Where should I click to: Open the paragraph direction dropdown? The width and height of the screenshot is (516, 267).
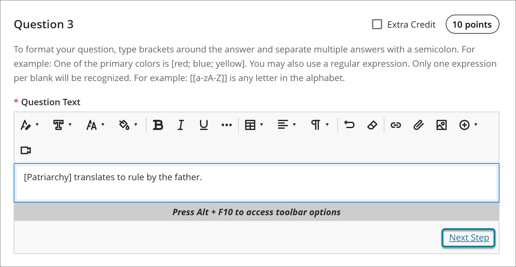coord(320,125)
